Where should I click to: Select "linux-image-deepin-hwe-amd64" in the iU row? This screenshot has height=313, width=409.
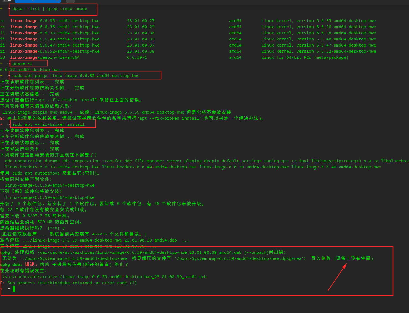point(45,57)
